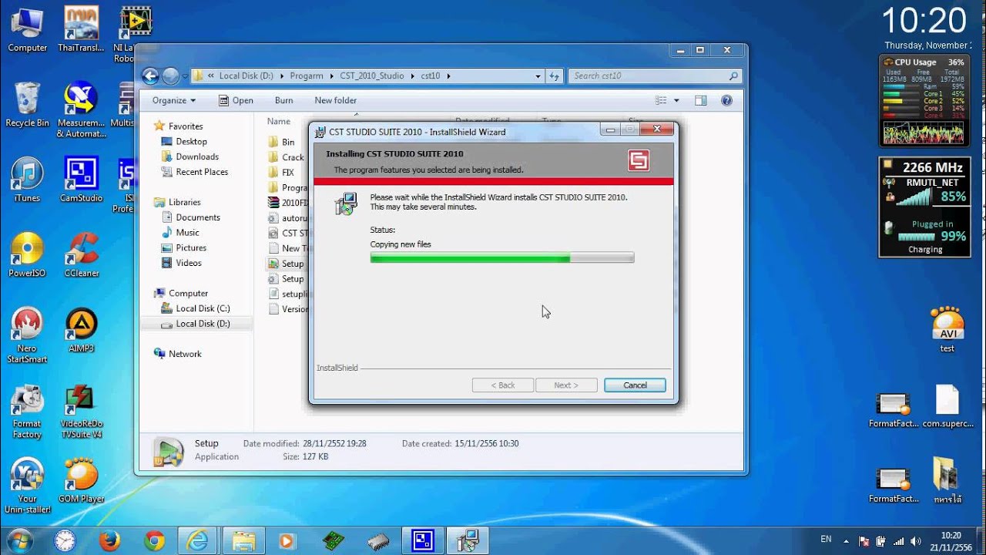
Task: Open ThaiTransl desktop shortcut
Action: pos(81,29)
